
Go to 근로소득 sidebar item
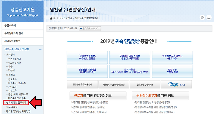tap(12, 79)
